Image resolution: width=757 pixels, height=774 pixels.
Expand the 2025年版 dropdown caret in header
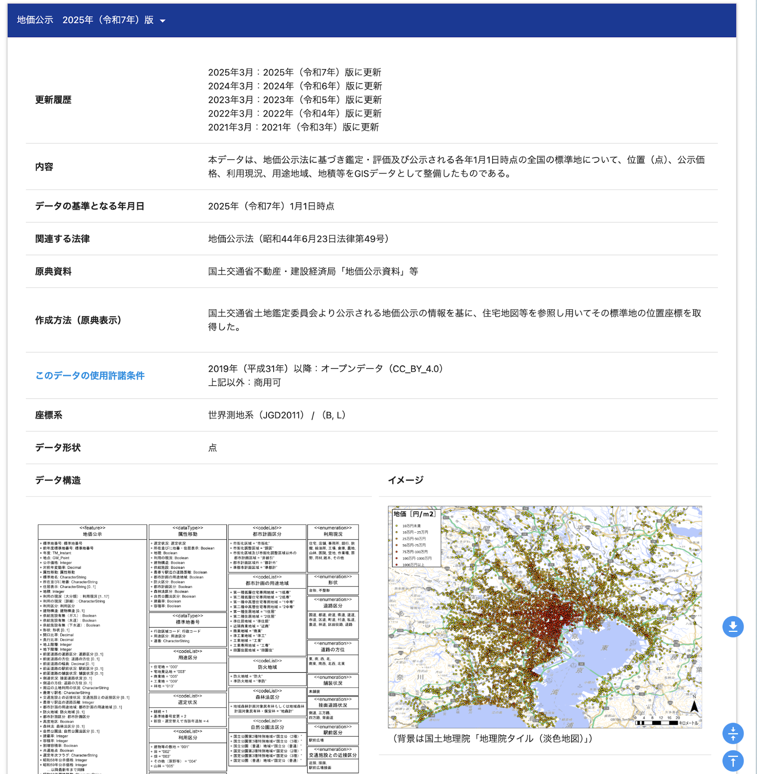pyautogui.click(x=163, y=21)
